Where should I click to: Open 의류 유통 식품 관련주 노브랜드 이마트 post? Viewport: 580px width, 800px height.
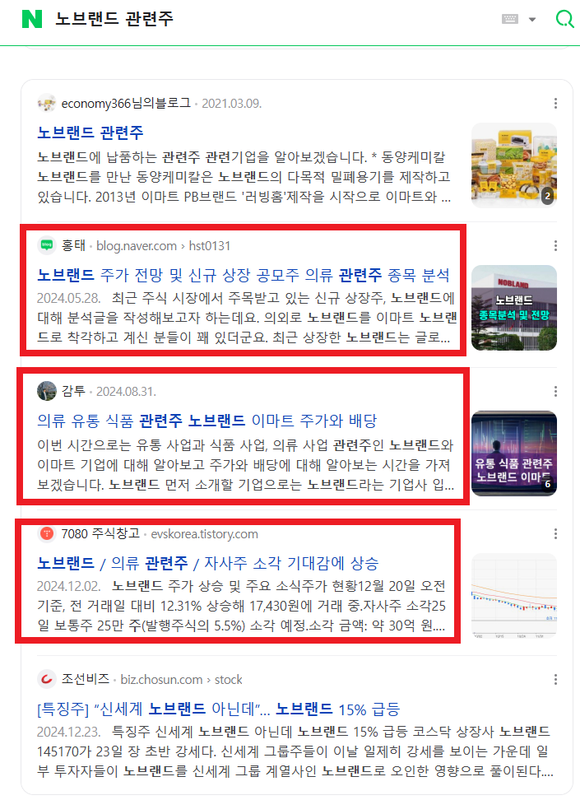207,421
